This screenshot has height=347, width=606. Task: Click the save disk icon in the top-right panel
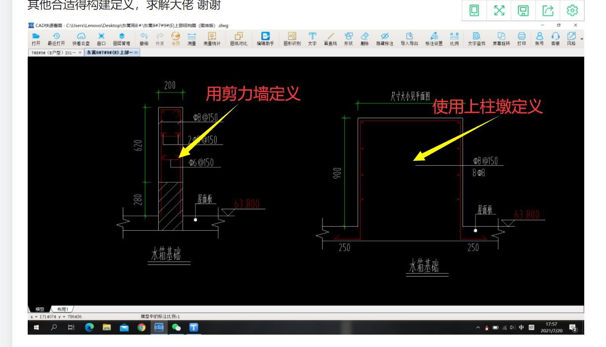pos(523,10)
